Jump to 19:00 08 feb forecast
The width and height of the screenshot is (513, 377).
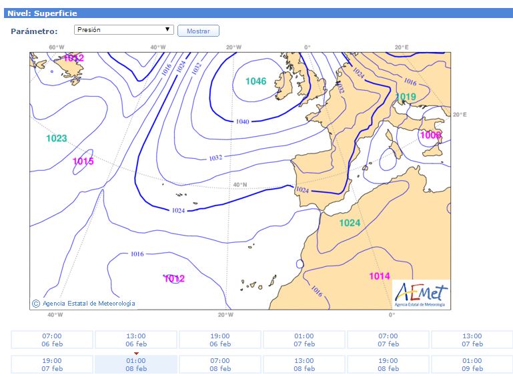pyautogui.click(x=388, y=364)
